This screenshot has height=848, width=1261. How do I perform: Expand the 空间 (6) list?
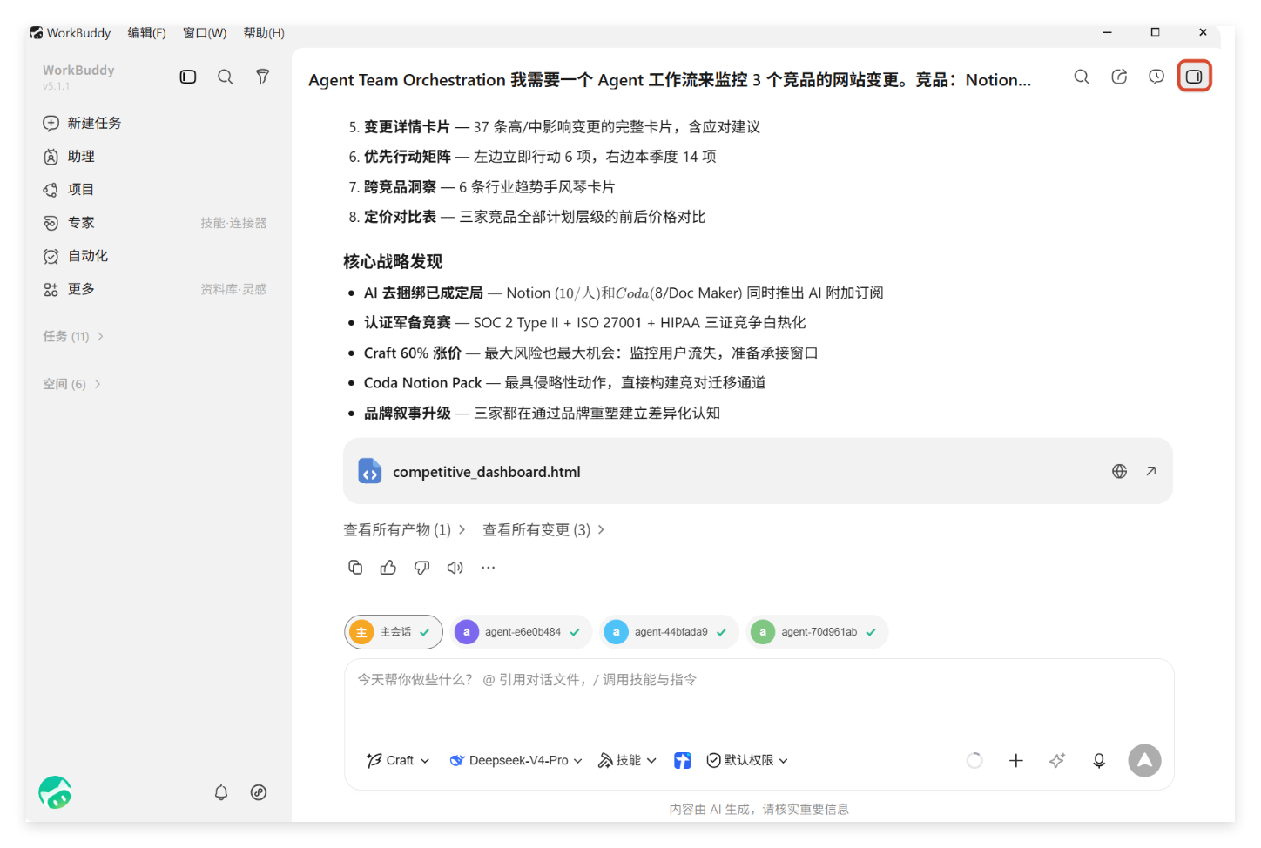[71, 384]
